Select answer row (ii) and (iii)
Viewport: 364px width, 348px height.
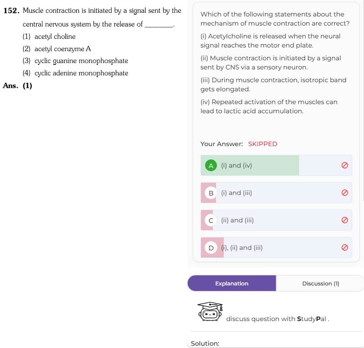[x=276, y=220]
